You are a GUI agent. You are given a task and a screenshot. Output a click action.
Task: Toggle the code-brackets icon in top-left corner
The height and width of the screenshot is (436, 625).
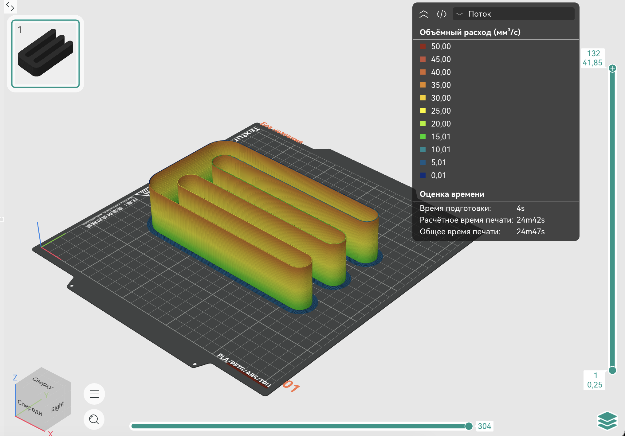pyautogui.click(x=10, y=6)
